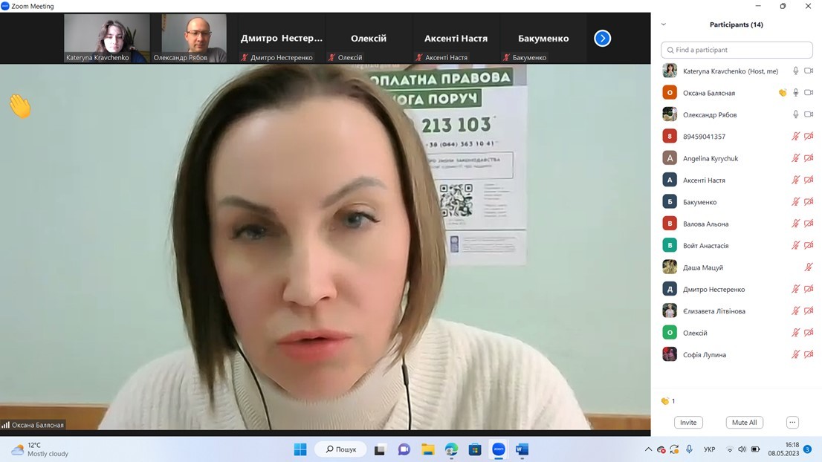Click Оксана Балясная's microphone icon
822x462 pixels.
pyautogui.click(x=795, y=93)
